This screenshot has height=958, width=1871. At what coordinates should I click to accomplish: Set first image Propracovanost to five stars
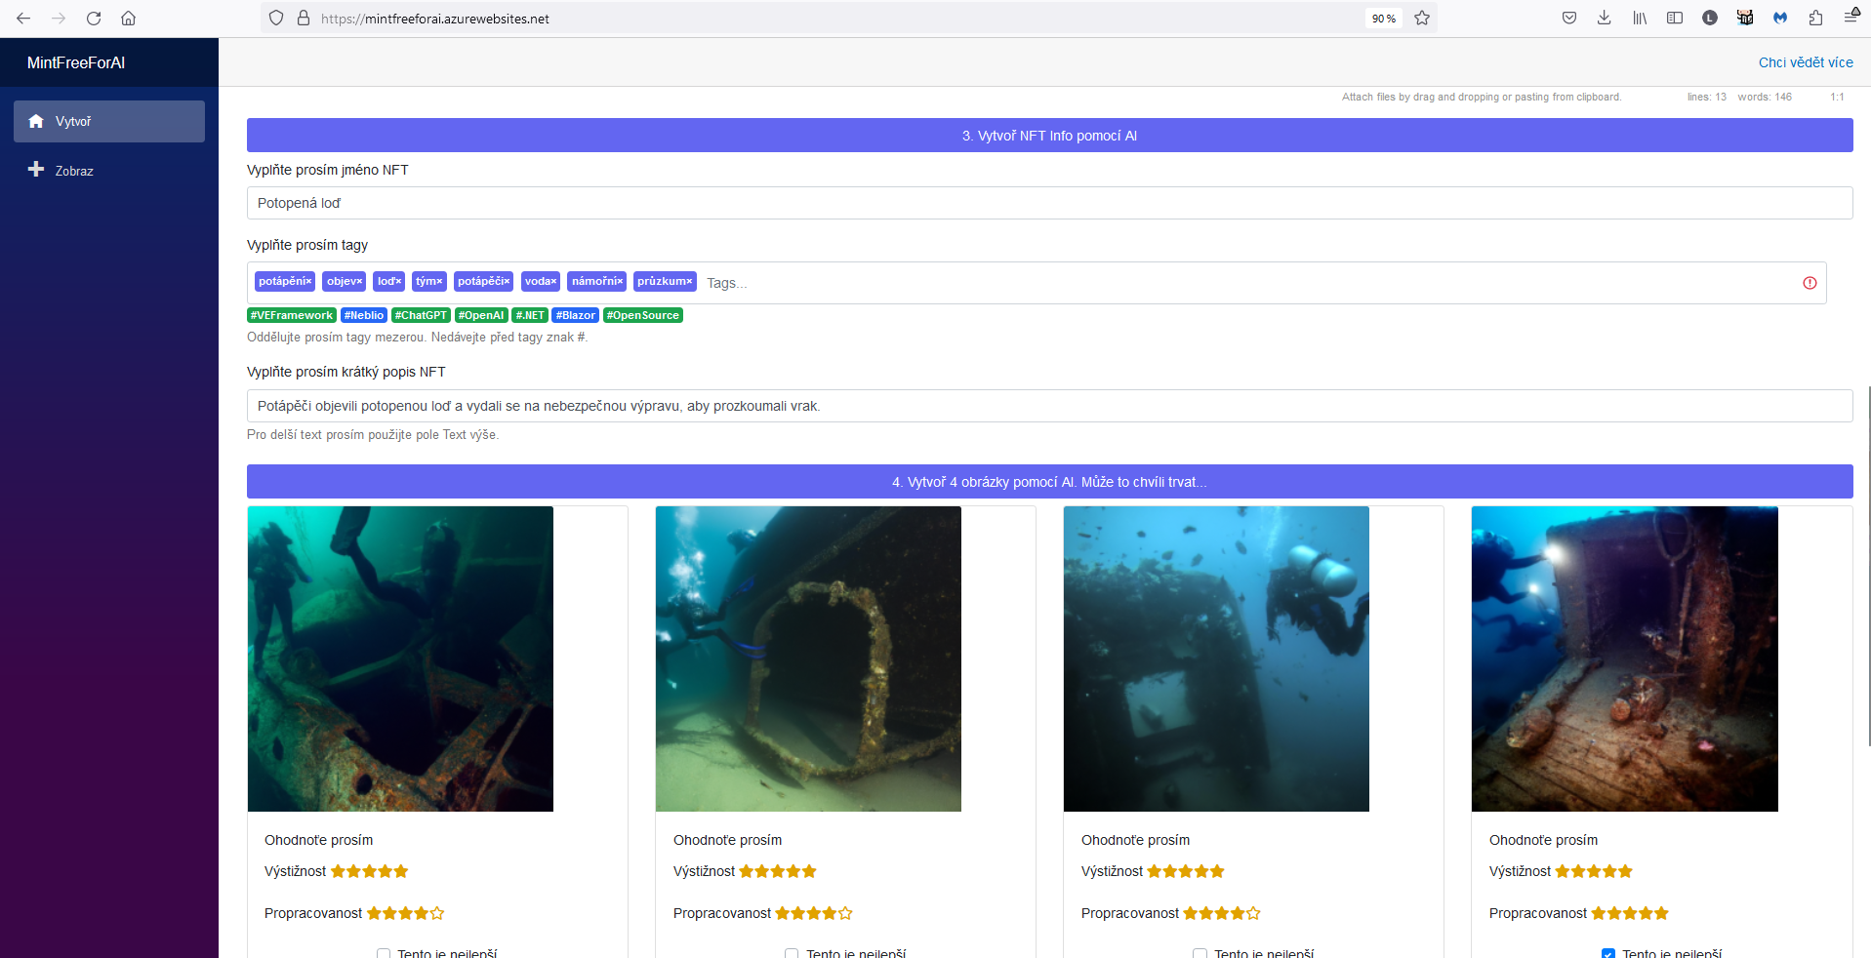(437, 913)
